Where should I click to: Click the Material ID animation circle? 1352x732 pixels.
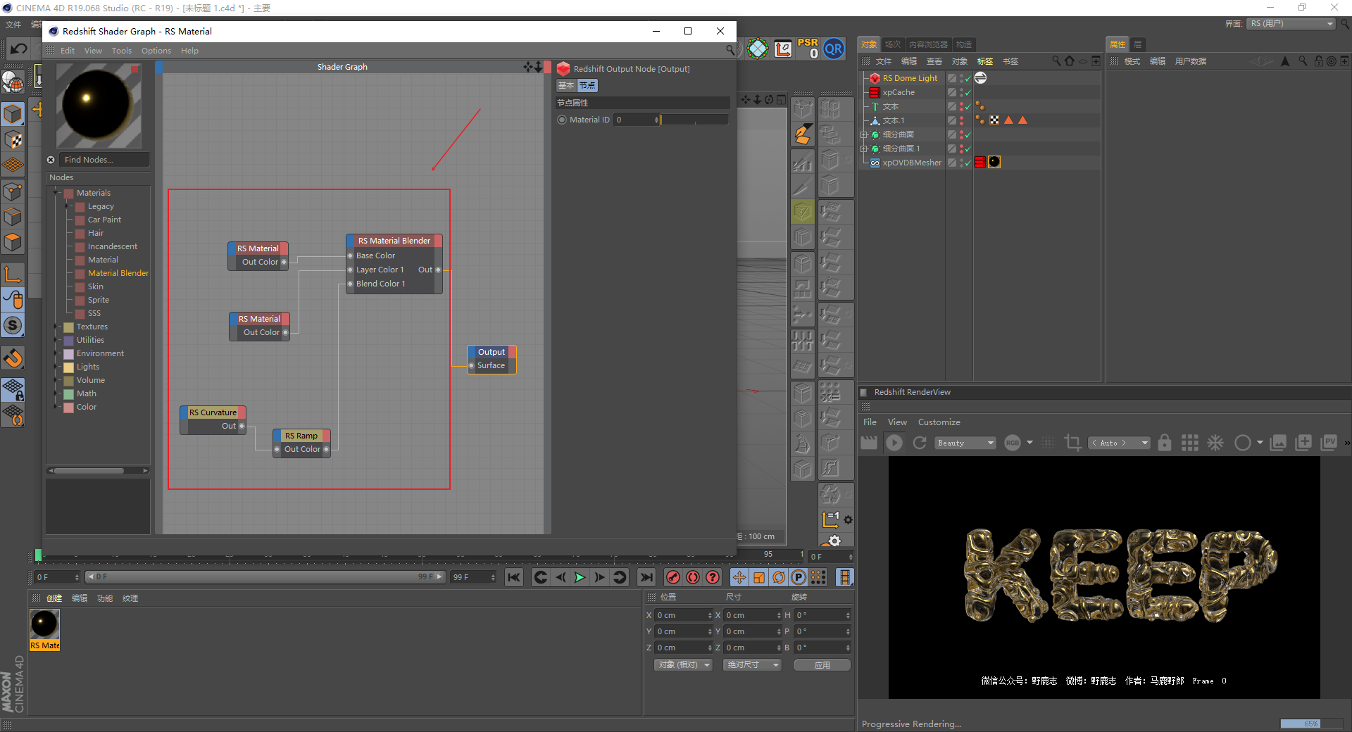562,120
